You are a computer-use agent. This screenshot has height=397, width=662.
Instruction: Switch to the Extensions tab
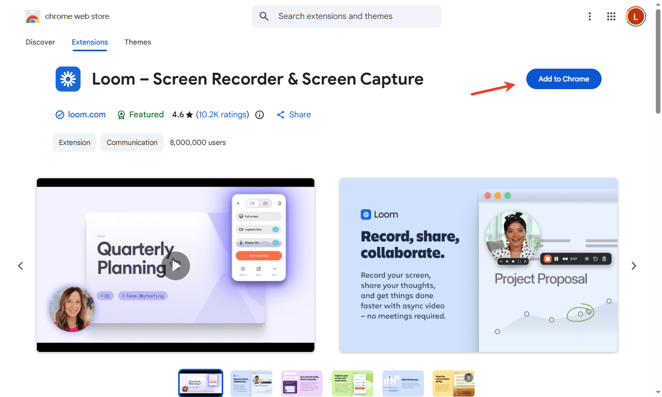90,42
